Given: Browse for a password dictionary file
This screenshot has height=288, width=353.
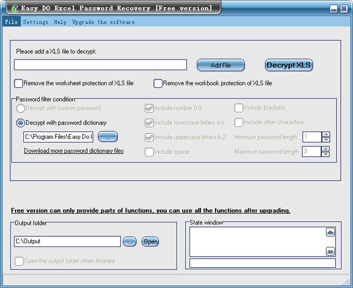Looking at the screenshot, I should pyautogui.click(x=108, y=137).
